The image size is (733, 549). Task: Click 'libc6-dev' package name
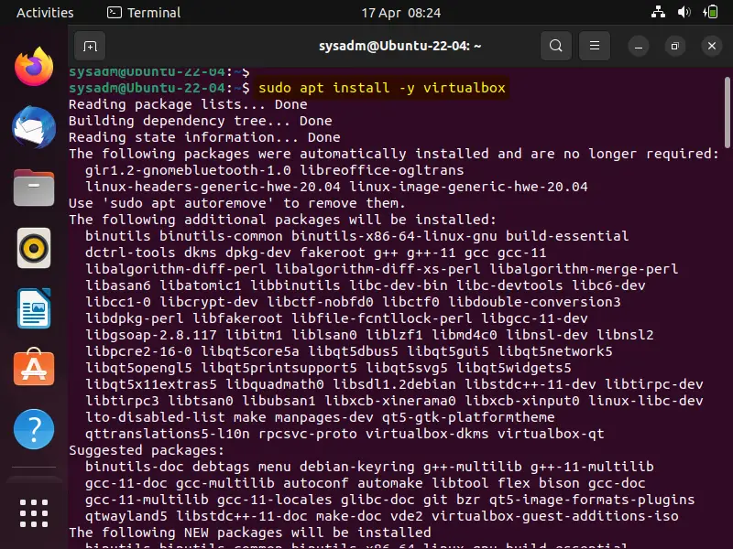coord(608,285)
